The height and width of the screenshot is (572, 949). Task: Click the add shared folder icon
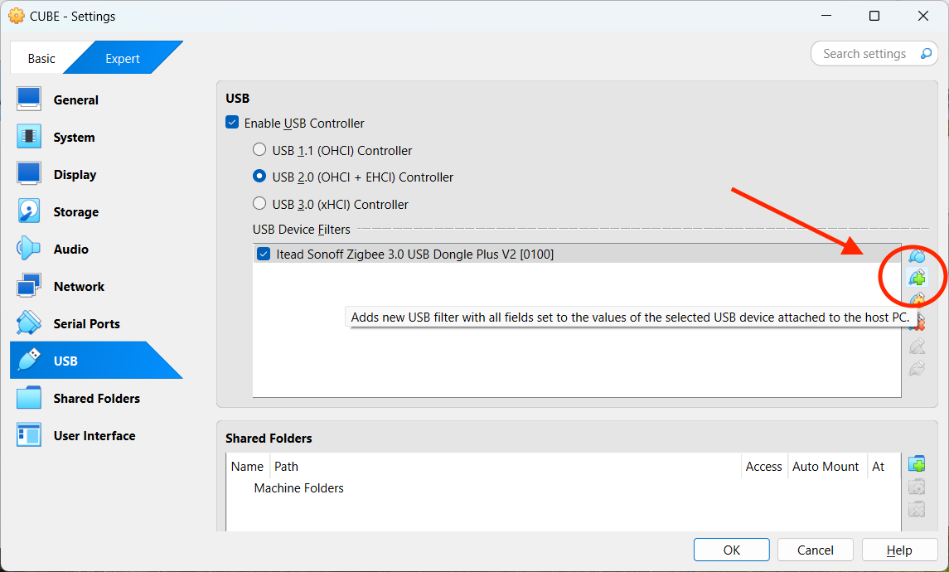[917, 464]
